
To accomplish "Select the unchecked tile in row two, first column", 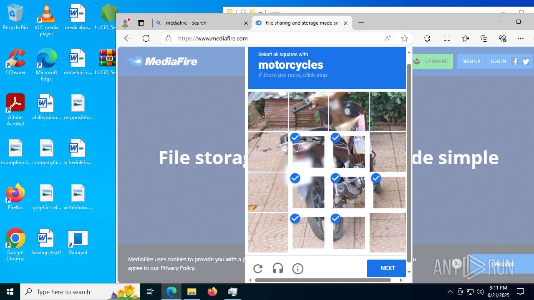I will [x=268, y=152].
